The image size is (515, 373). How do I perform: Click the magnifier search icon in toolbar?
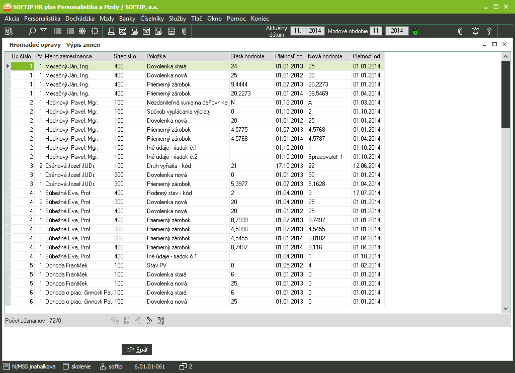(32, 31)
